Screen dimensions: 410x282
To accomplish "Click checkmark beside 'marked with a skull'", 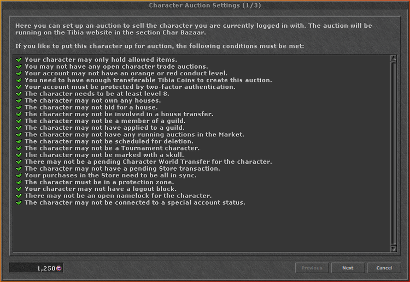I will (x=19, y=155).
